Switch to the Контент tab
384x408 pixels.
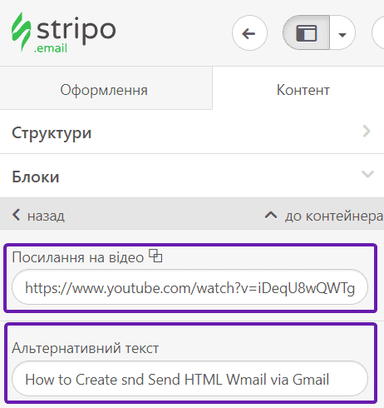point(303,90)
